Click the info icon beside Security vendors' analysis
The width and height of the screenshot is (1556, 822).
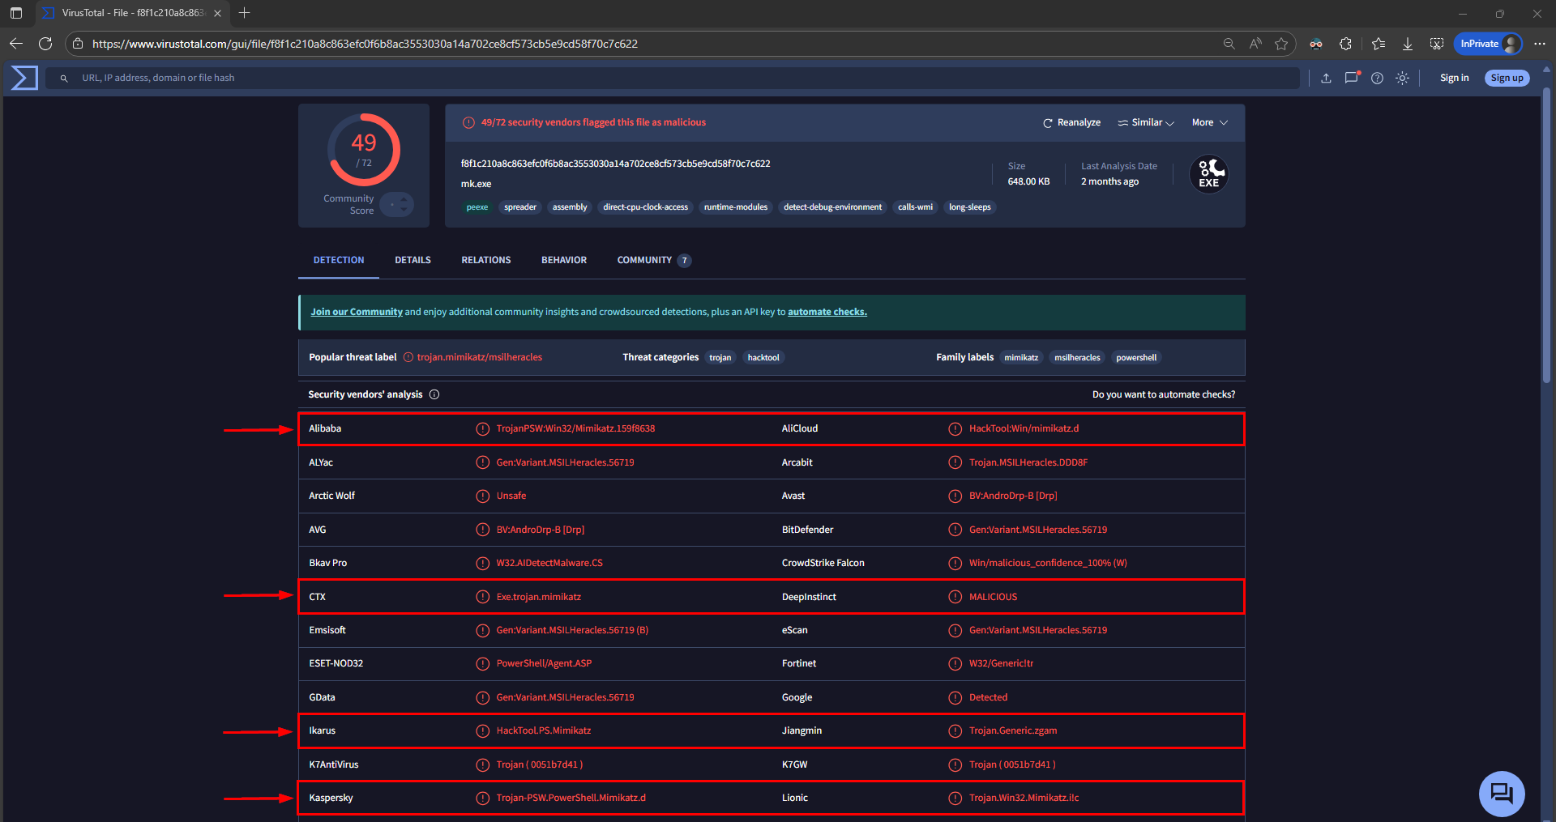coord(434,394)
